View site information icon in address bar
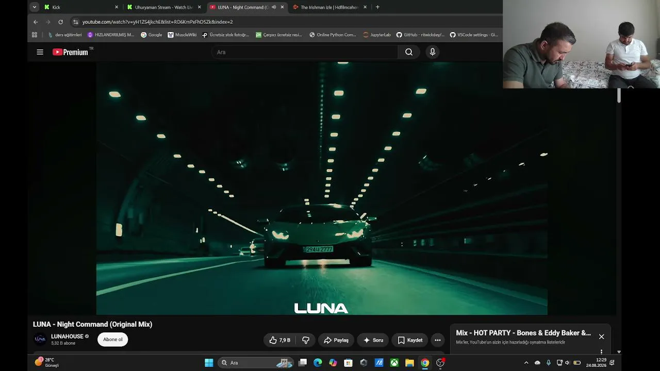 click(x=76, y=22)
